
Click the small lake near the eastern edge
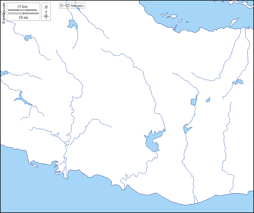click(x=238, y=82)
